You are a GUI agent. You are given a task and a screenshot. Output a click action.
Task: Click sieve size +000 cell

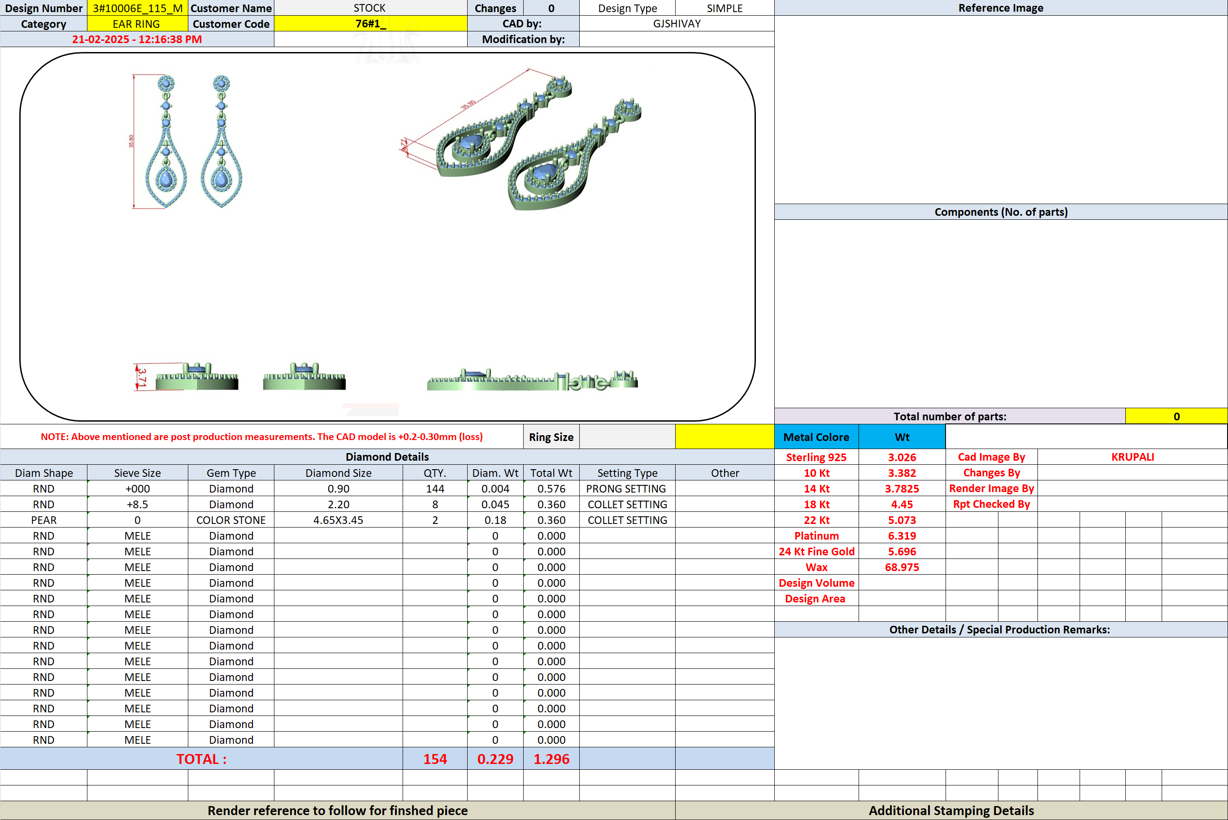pos(138,489)
